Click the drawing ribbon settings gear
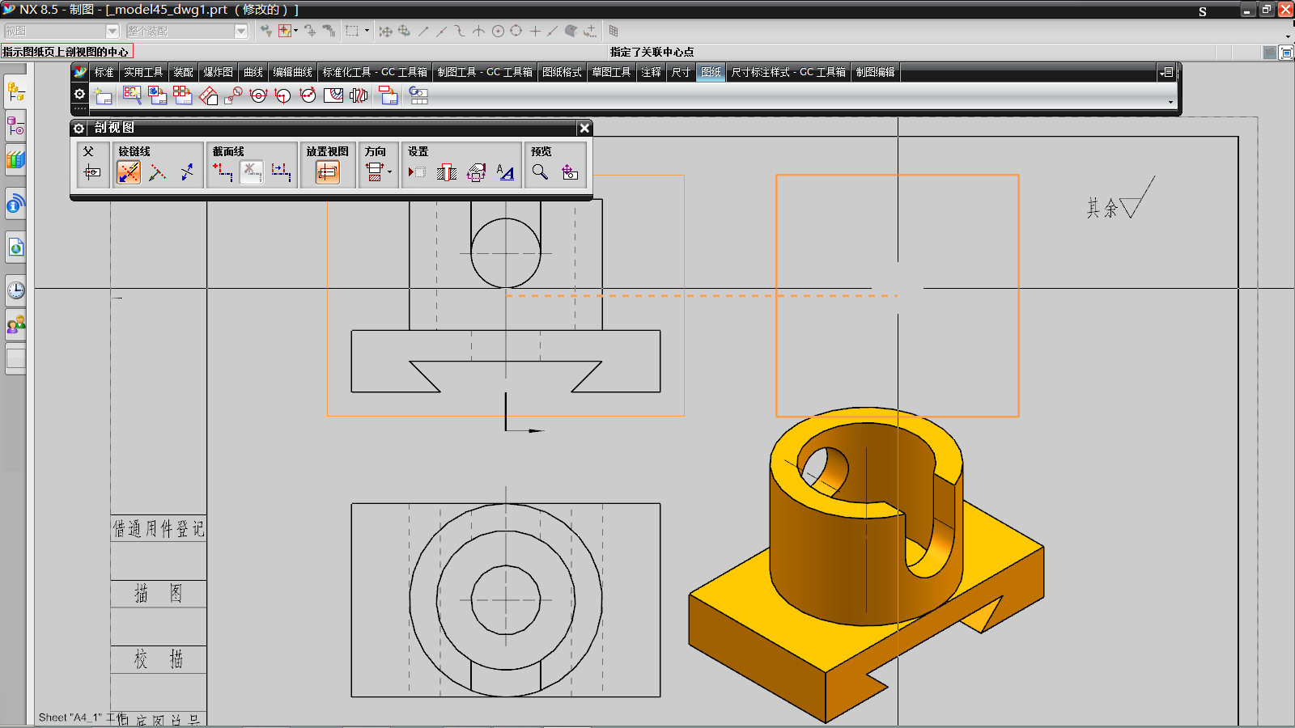This screenshot has height=728, width=1295. 79,94
